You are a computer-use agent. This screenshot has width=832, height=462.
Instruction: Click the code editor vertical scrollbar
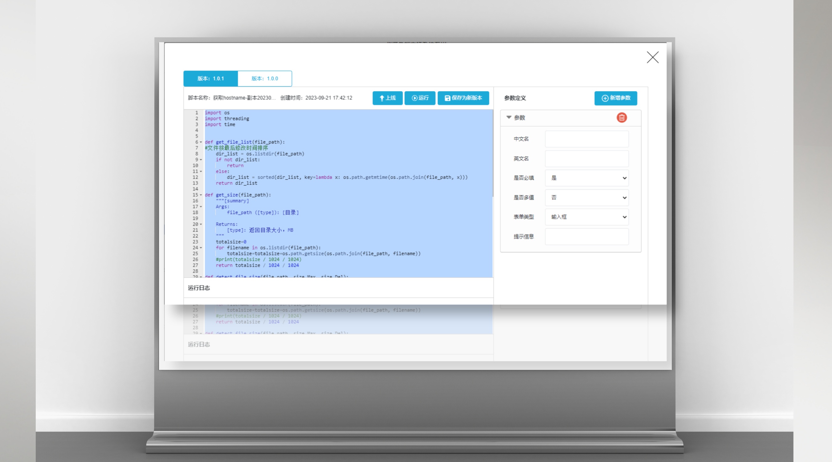point(492,153)
